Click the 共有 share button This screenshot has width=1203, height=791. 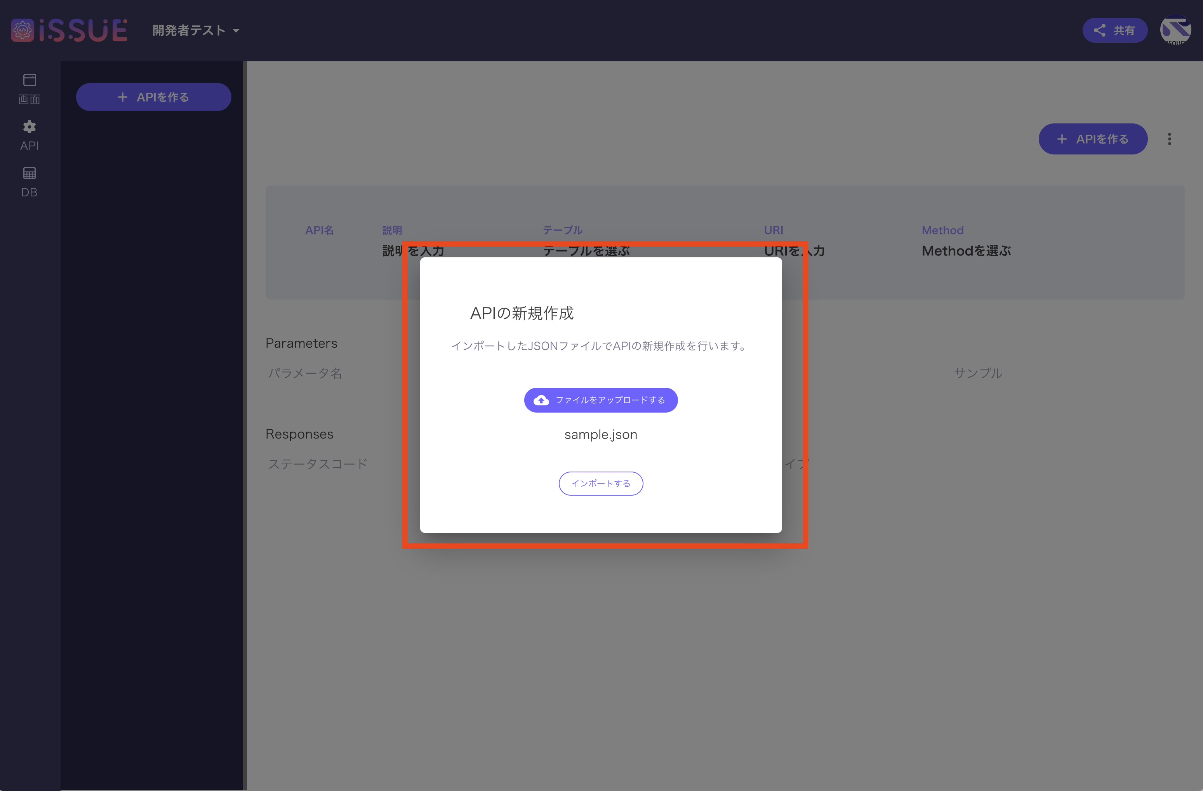pos(1114,30)
